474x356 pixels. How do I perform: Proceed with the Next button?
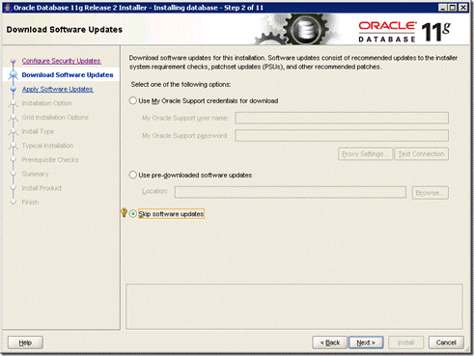pos(366,342)
